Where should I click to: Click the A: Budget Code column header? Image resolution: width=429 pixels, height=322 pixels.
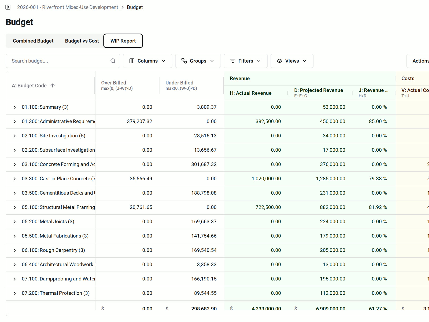click(50, 86)
